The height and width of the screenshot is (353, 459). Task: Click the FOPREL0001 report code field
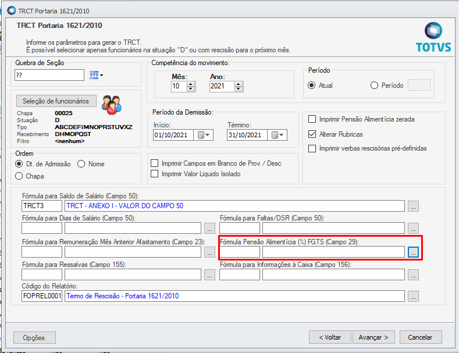point(42,296)
